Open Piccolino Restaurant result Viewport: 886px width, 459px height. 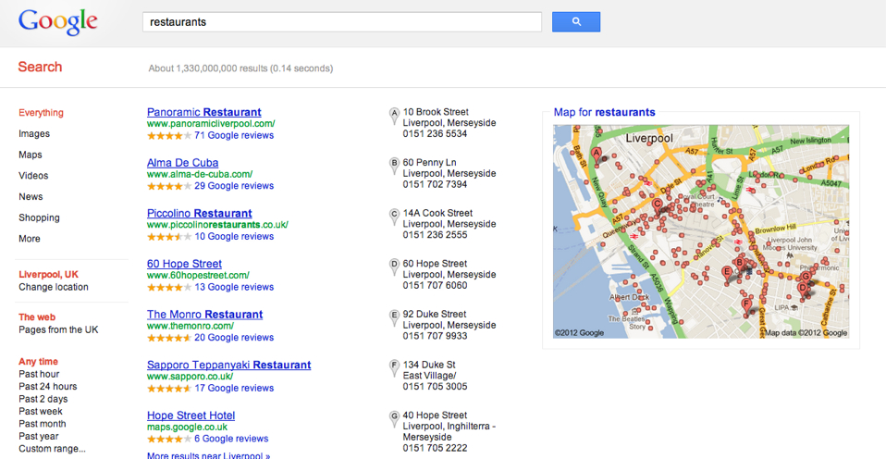tap(200, 213)
